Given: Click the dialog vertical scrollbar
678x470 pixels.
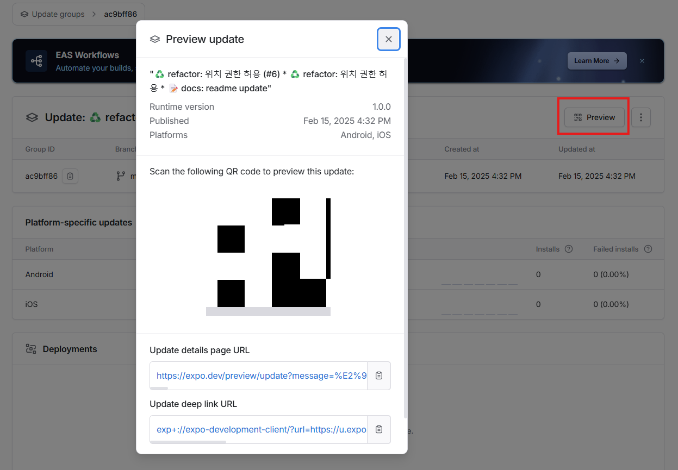Looking at the screenshot, I should pos(405,239).
